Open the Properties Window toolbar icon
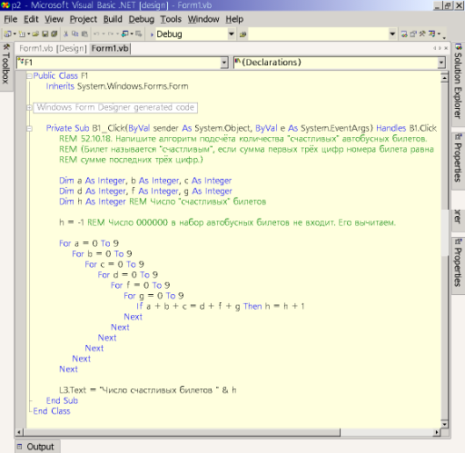This screenshot has height=453, width=465. (x=413, y=34)
